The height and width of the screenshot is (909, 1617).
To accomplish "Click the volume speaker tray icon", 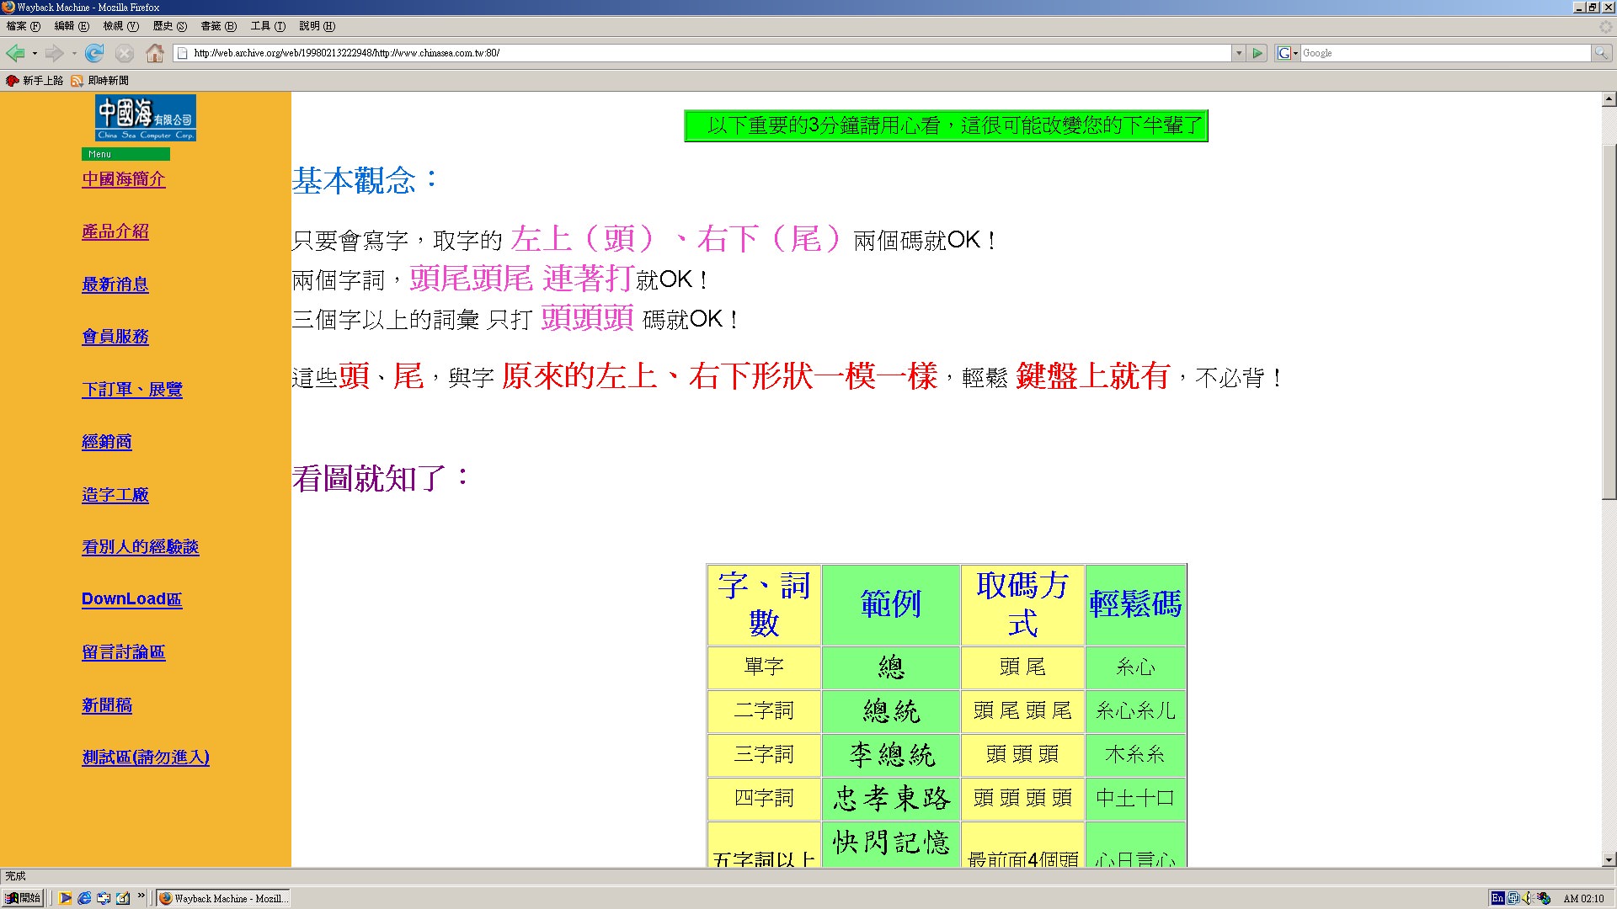I will click(1527, 898).
